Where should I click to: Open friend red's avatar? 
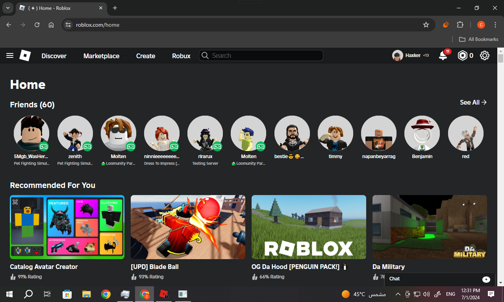point(466,133)
